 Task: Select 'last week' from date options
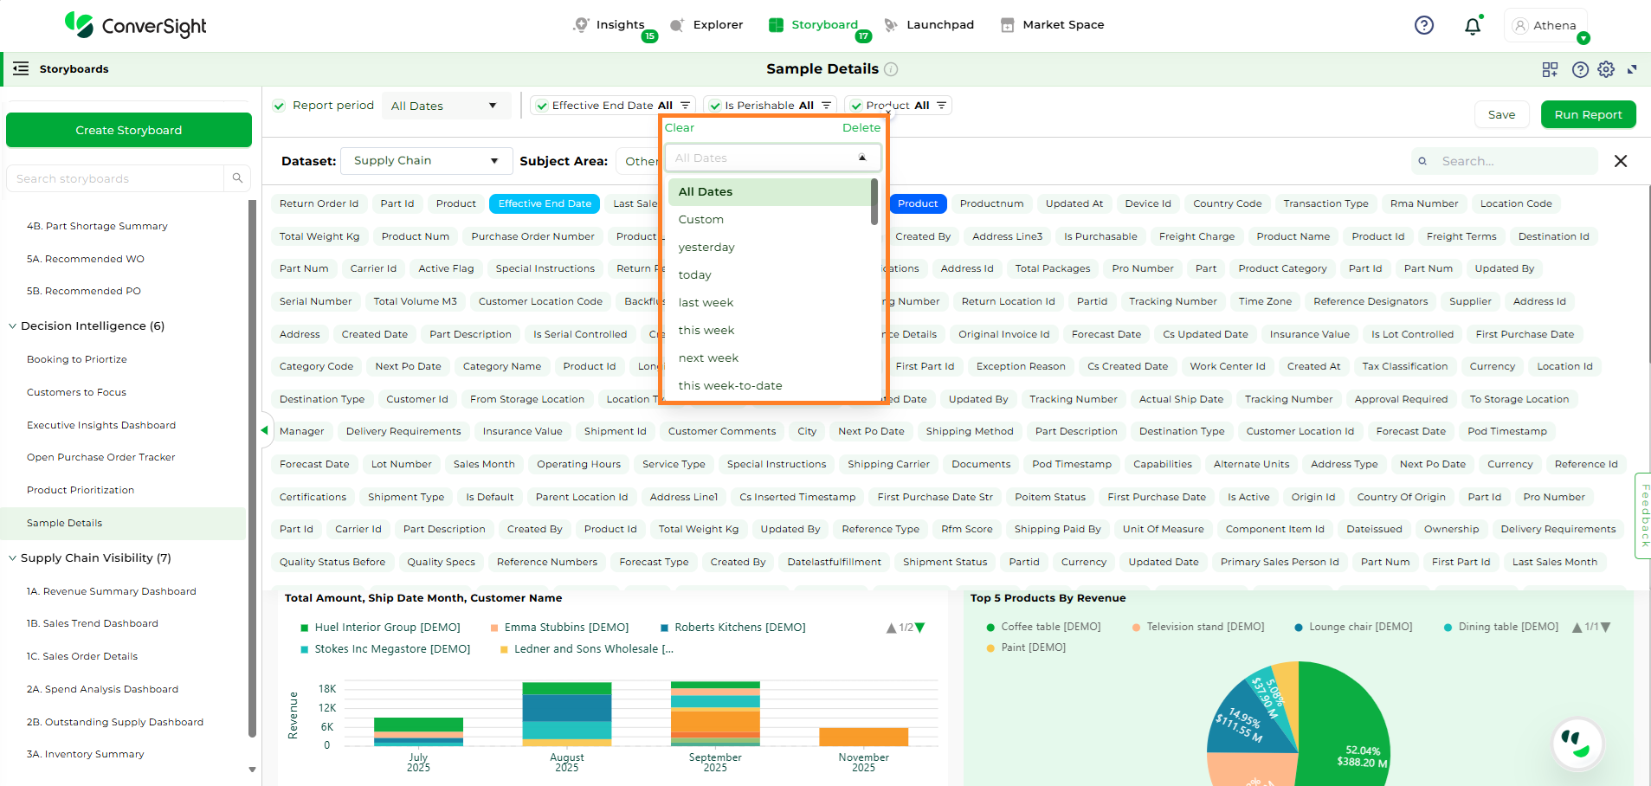706,302
